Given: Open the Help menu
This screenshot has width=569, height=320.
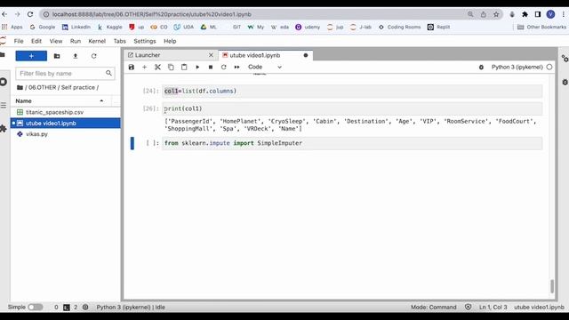Looking at the screenshot, I should coord(170,41).
